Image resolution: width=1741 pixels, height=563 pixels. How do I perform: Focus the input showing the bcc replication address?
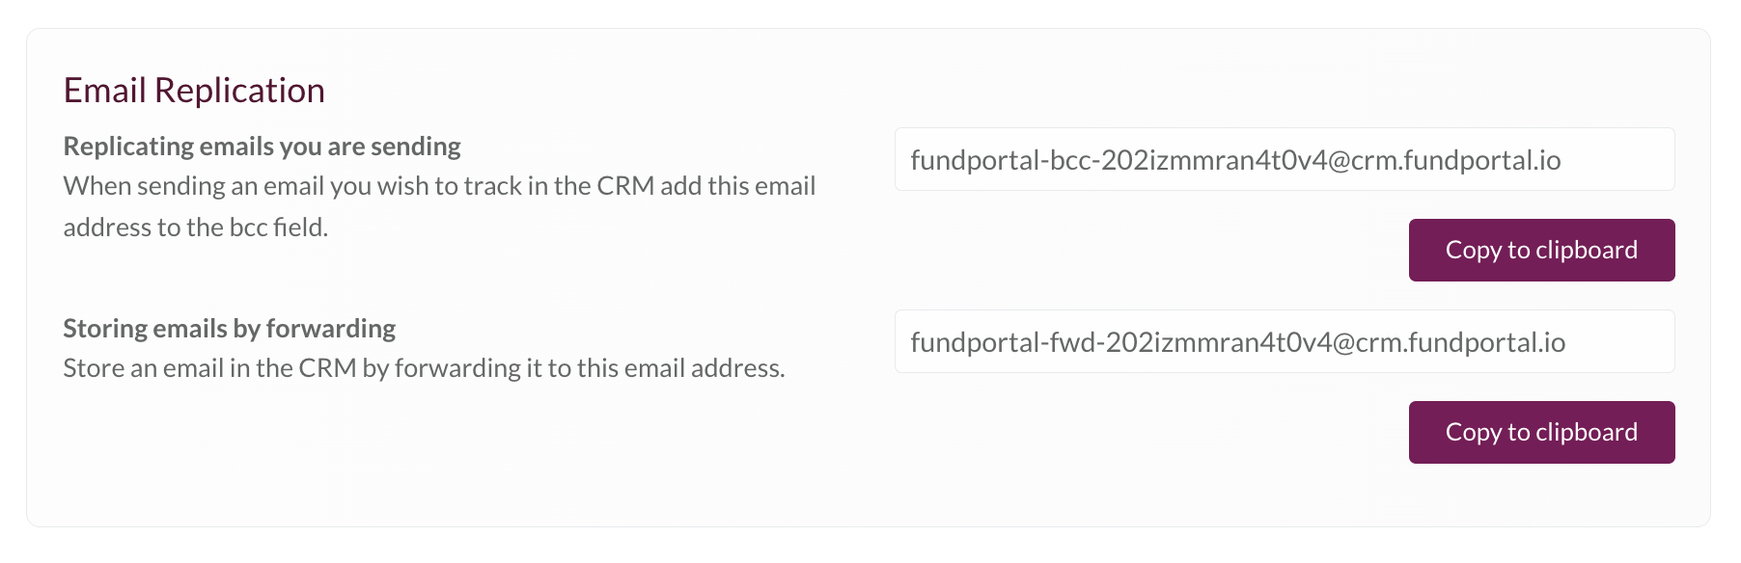pos(1285,159)
